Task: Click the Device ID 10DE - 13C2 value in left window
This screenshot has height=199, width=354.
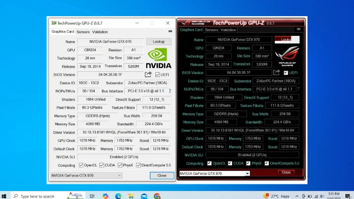Action: 88,83
